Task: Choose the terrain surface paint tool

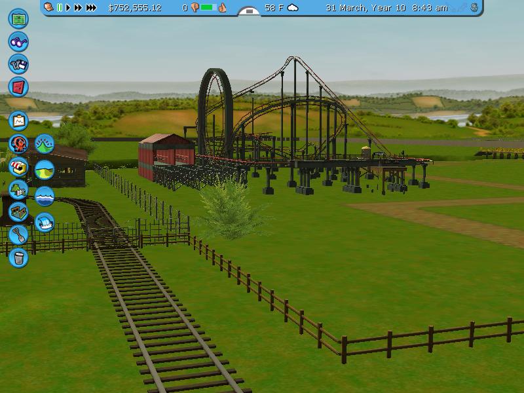Action: click(x=45, y=170)
